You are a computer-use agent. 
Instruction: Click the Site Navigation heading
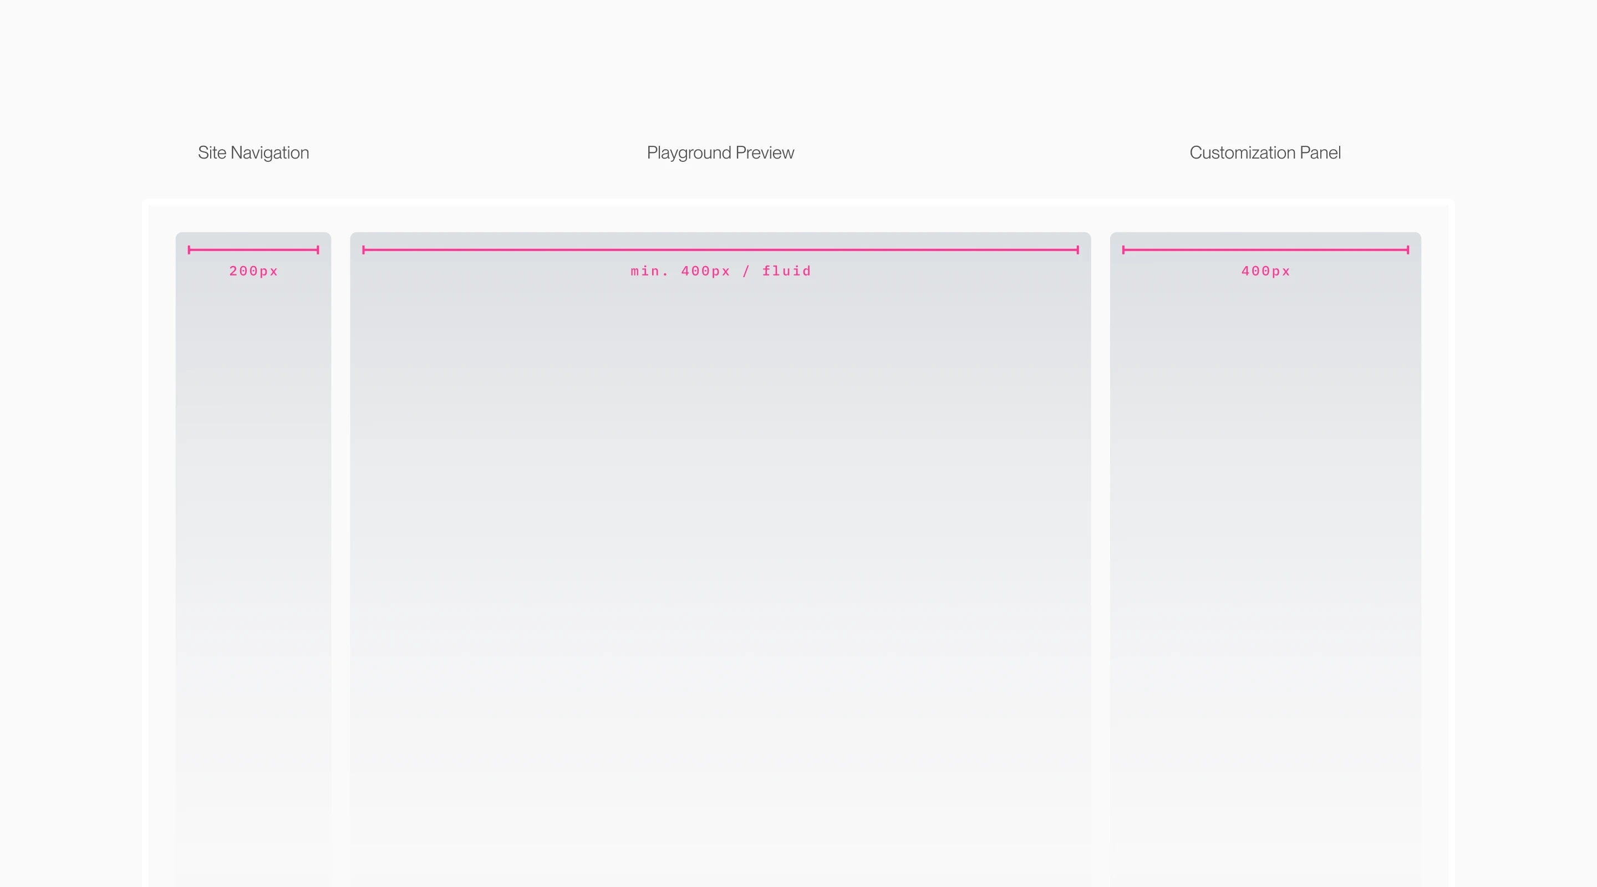pos(253,152)
